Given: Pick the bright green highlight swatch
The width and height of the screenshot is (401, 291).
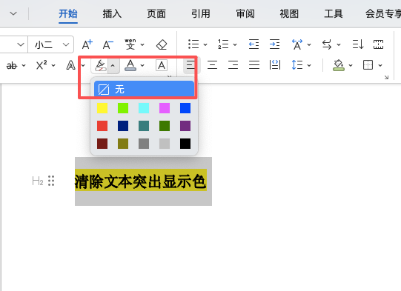Looking at the screenshot, I should tap(123, 108).
